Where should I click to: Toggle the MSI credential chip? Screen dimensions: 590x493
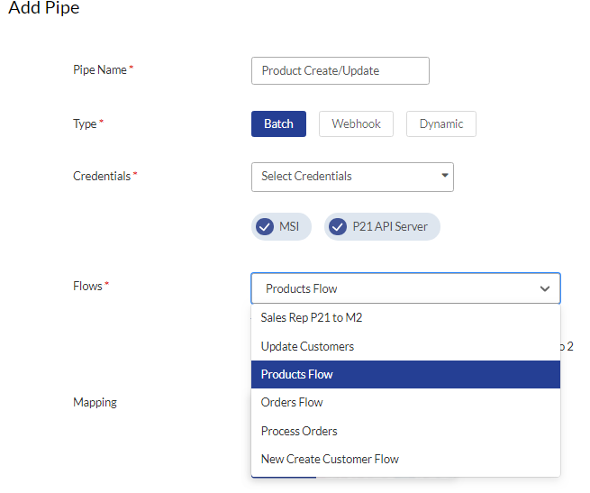point(281,227)
